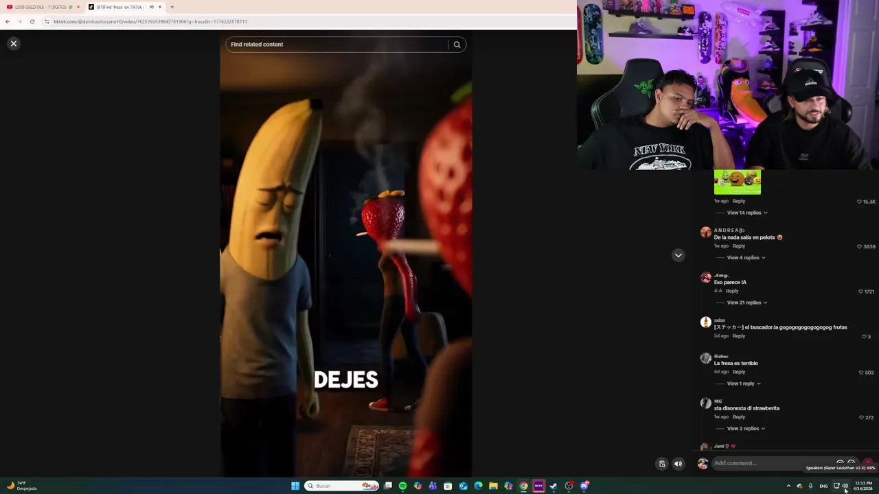
Task: Reply to the Eso parece IA comment
Action: (x=733, y=291)
